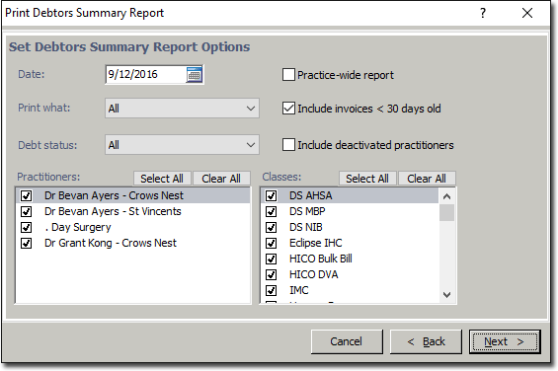Open the calendar picker beside the Date field
558x371 pixels.
194,75
